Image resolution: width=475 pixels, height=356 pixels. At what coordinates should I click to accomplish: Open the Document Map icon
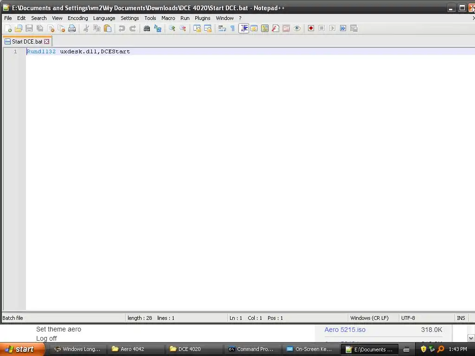coord(265,28)
